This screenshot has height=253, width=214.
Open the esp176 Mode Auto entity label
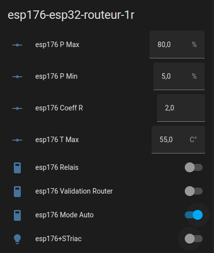point(64,215)
